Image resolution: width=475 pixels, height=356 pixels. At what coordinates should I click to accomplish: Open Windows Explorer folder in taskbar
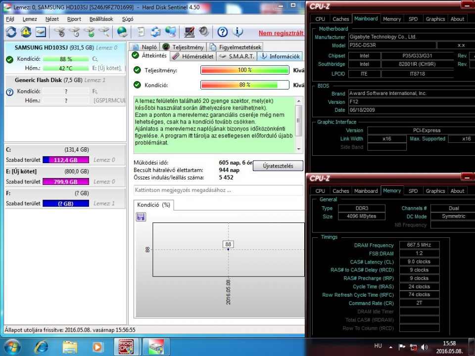(x=70, y=347)
